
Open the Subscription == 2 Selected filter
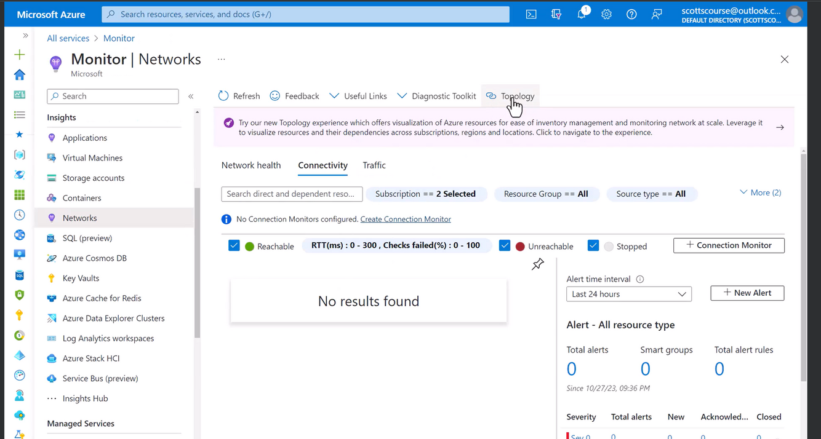(x=426, y=194)
